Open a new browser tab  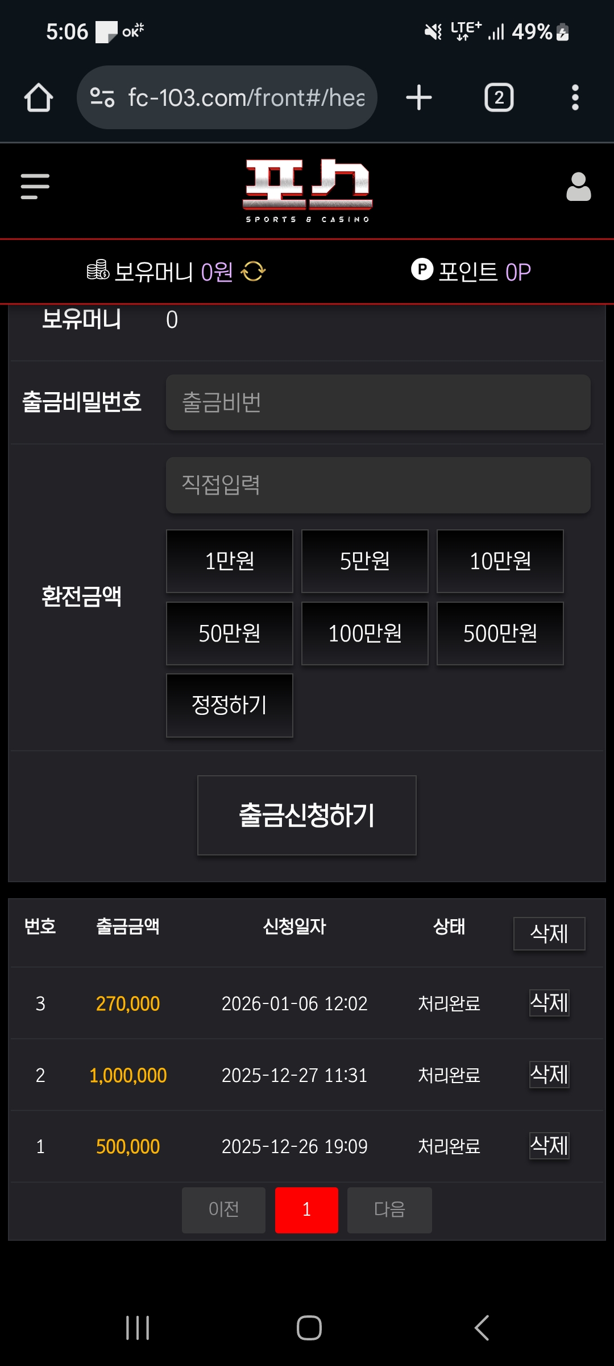point(419,97)
